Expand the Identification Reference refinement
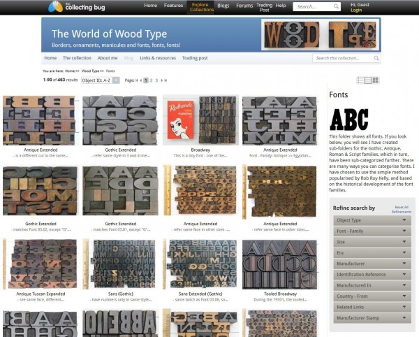This screenshot has height=337, width=419. 372,274
